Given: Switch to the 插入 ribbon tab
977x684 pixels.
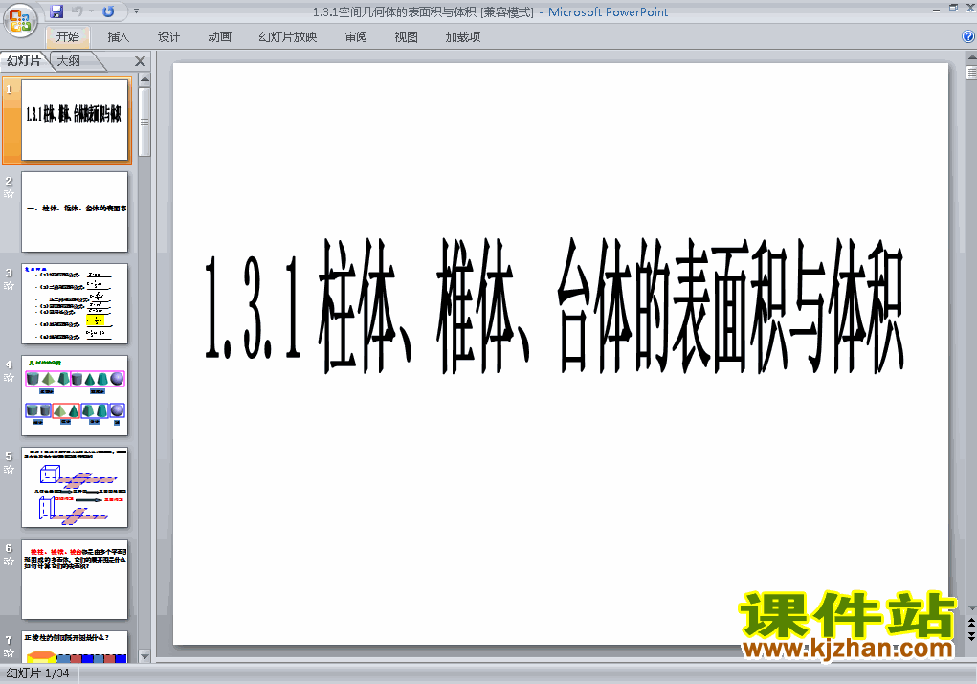Looking at the screenshot, I should click(x=119, y=36).
